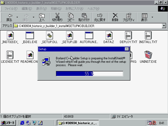Click the Setup dialog computer icon

[x=46, y=61]
